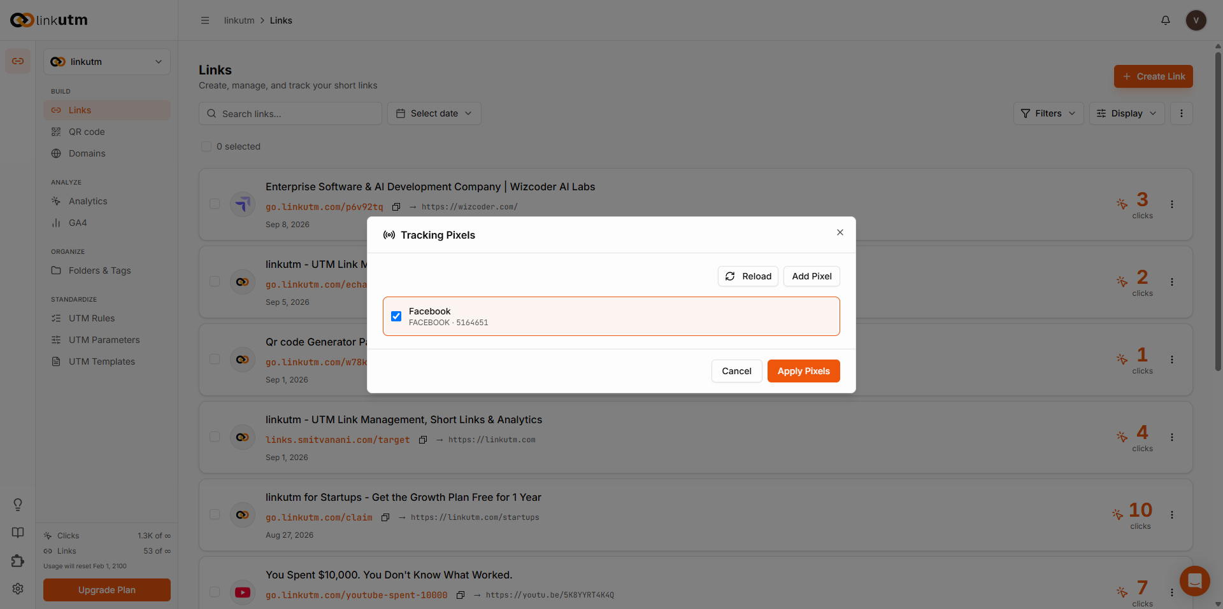Viewport: 1223px width, 609px height.
Task: Click the Upgrade Plan button
Action: coord(107,590)
